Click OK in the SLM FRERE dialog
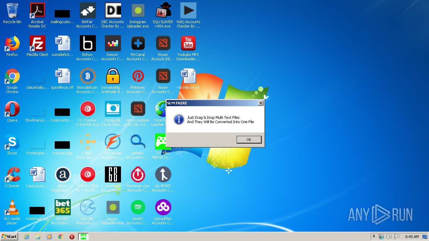 [x=249, y=140]
